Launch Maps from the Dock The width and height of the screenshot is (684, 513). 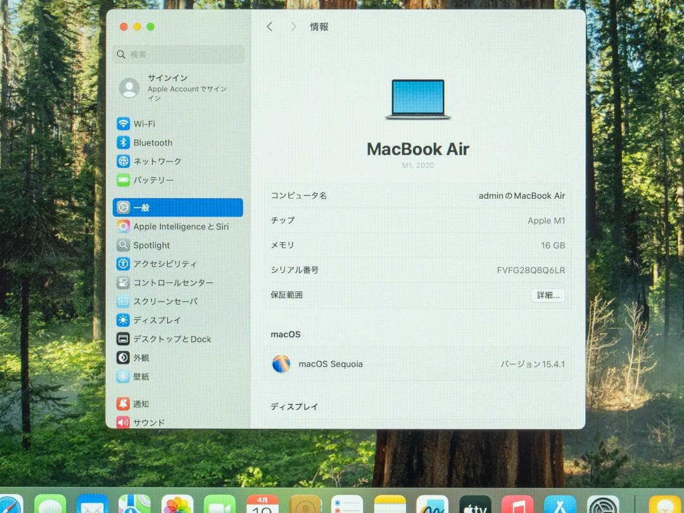[135, 504]
